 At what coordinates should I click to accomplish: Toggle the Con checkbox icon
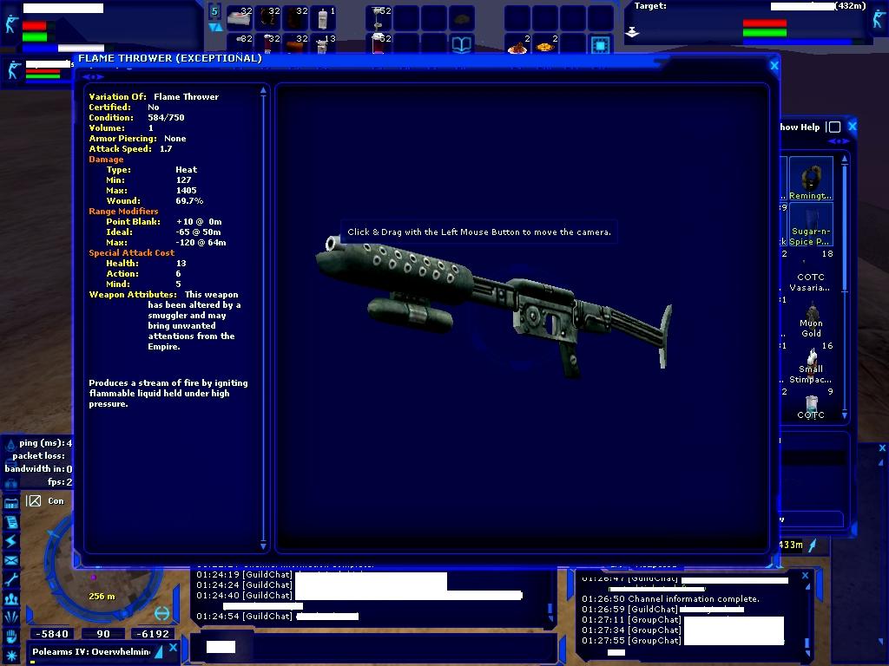click(34, 500)
